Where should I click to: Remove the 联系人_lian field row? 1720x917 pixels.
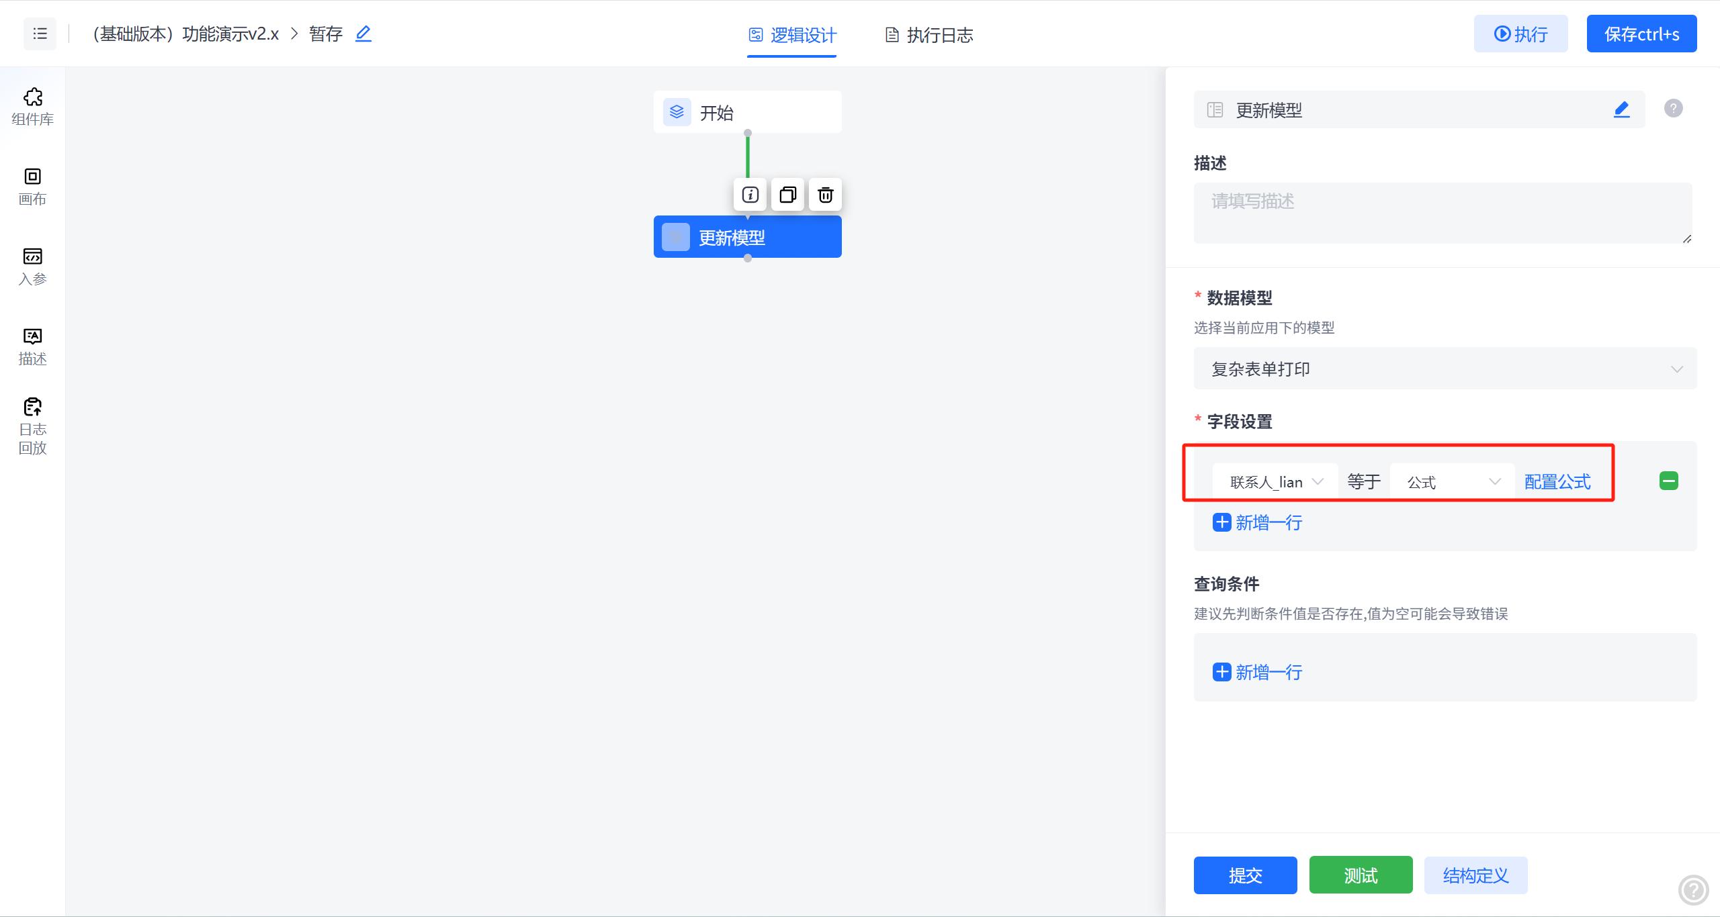(1668, 481)
